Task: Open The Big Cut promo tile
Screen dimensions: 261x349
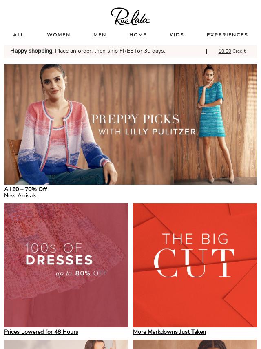Action: [x=195, y=265]
